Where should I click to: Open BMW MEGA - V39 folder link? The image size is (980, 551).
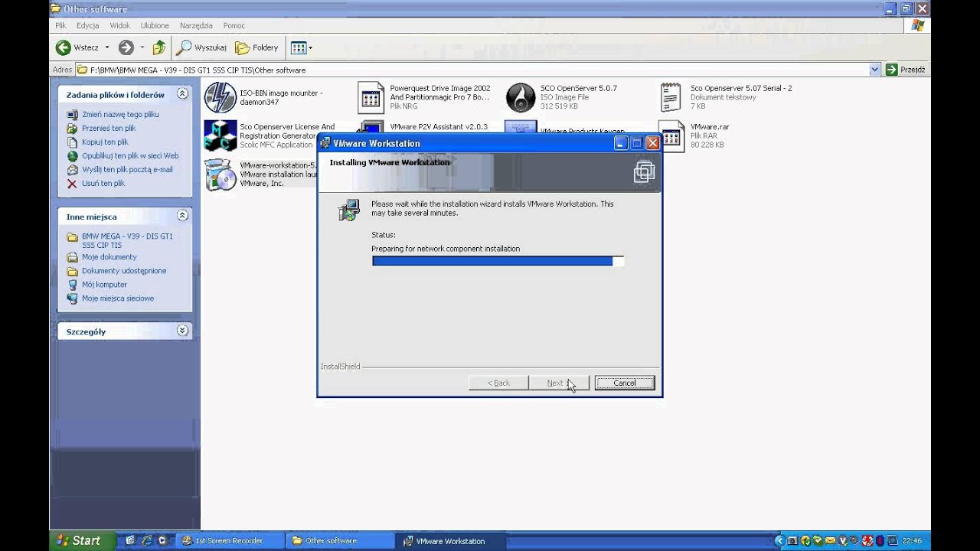click(127, 240)
